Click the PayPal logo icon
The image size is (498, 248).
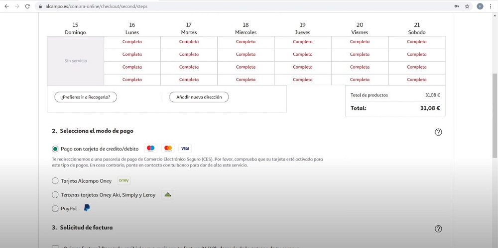(x=87, y=208)
